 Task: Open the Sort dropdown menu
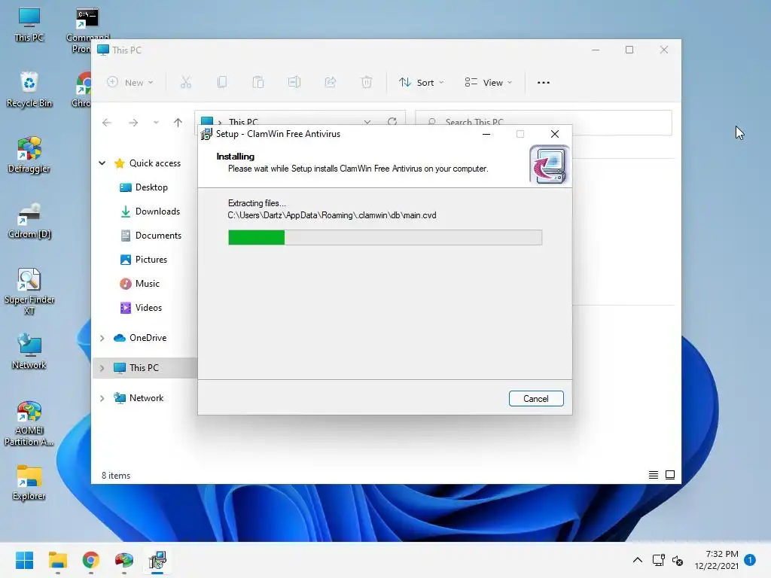point(422,83)
